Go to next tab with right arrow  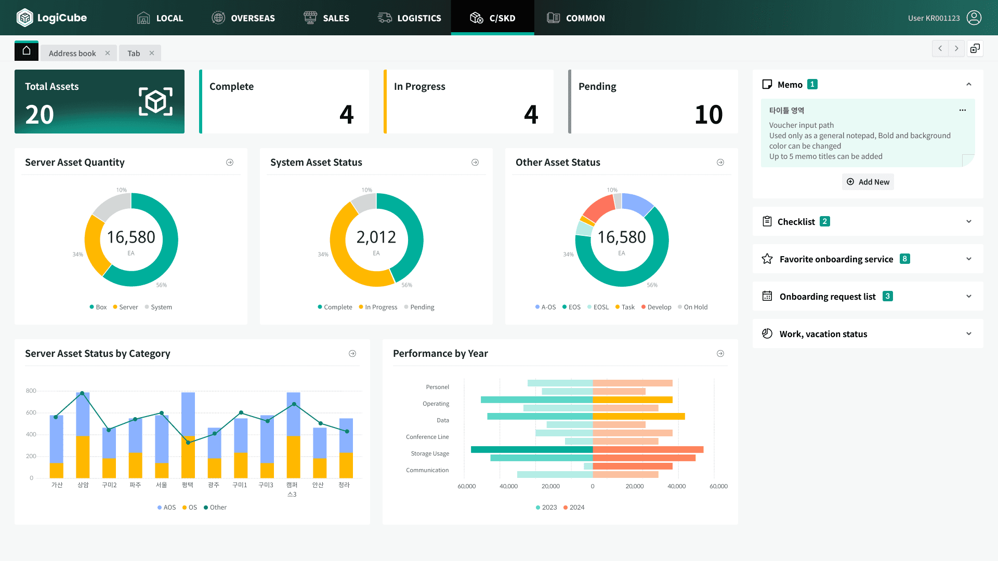pos(956,48)
